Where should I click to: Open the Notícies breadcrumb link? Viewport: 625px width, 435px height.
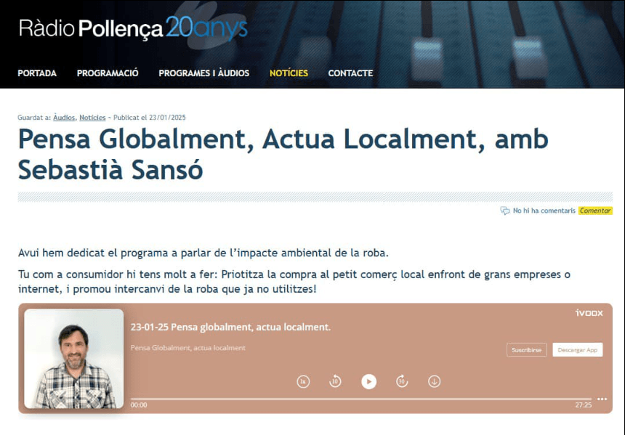coord(93,117)
